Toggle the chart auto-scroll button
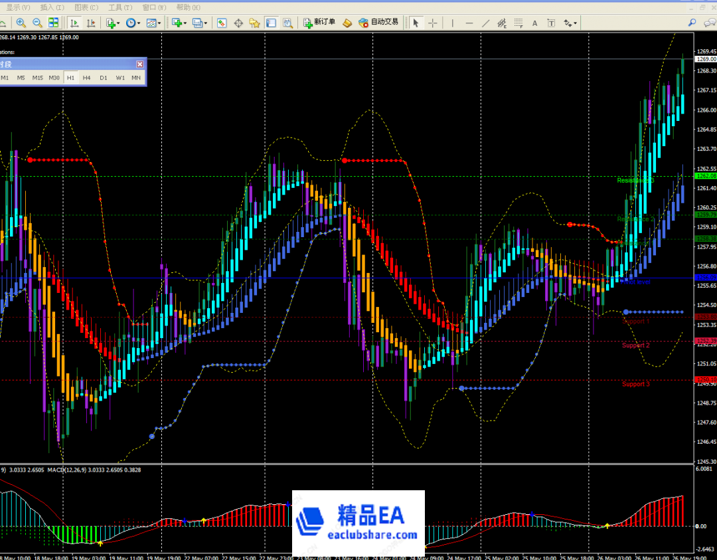 [x=74, y=23]
